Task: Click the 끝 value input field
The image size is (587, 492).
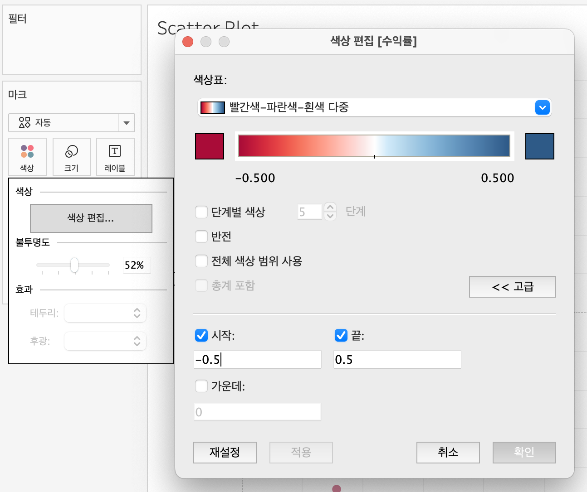Action: coord(397,359)
